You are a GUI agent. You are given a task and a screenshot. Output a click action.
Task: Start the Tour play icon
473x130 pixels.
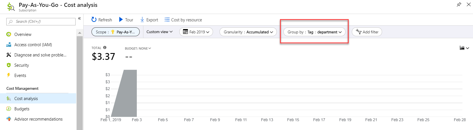(121, 20)
